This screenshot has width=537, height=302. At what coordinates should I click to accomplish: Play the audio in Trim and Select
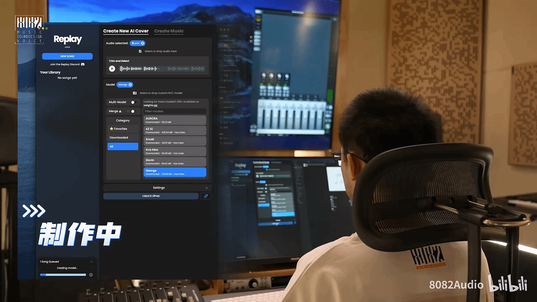[x=112, y=69]
